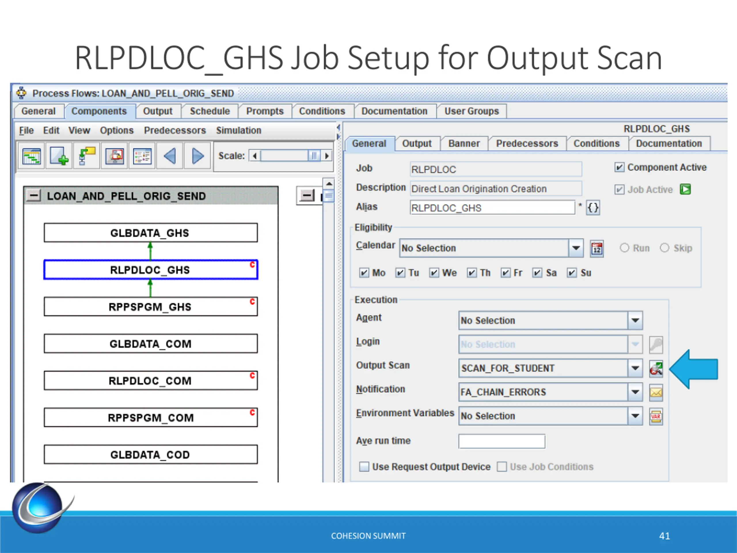Click the Gantt schedule view toolbar icon

click(x=31, y=156)
